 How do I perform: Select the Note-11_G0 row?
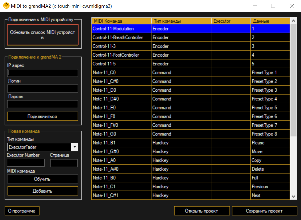coord(191,134)
